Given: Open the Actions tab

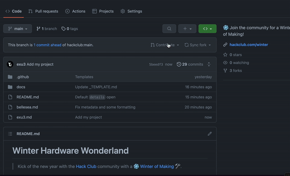Looking at the screenshot, I should point(75,11).
